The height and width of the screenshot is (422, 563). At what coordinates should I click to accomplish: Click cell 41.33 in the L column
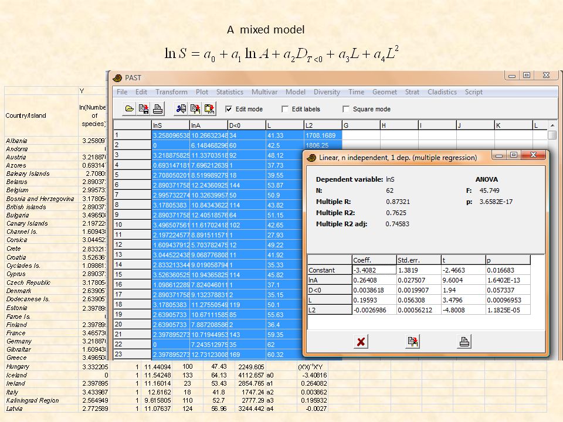[285, 135]
